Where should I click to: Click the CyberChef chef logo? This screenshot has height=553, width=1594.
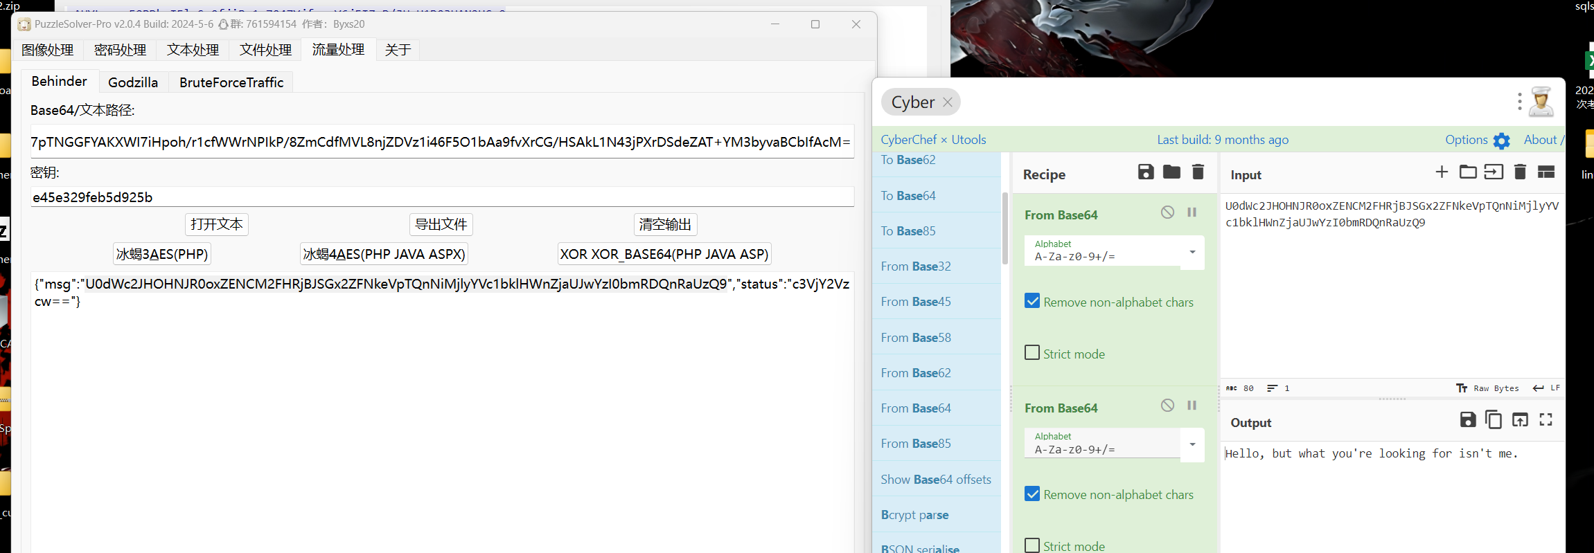click(x=1541, y=102)
